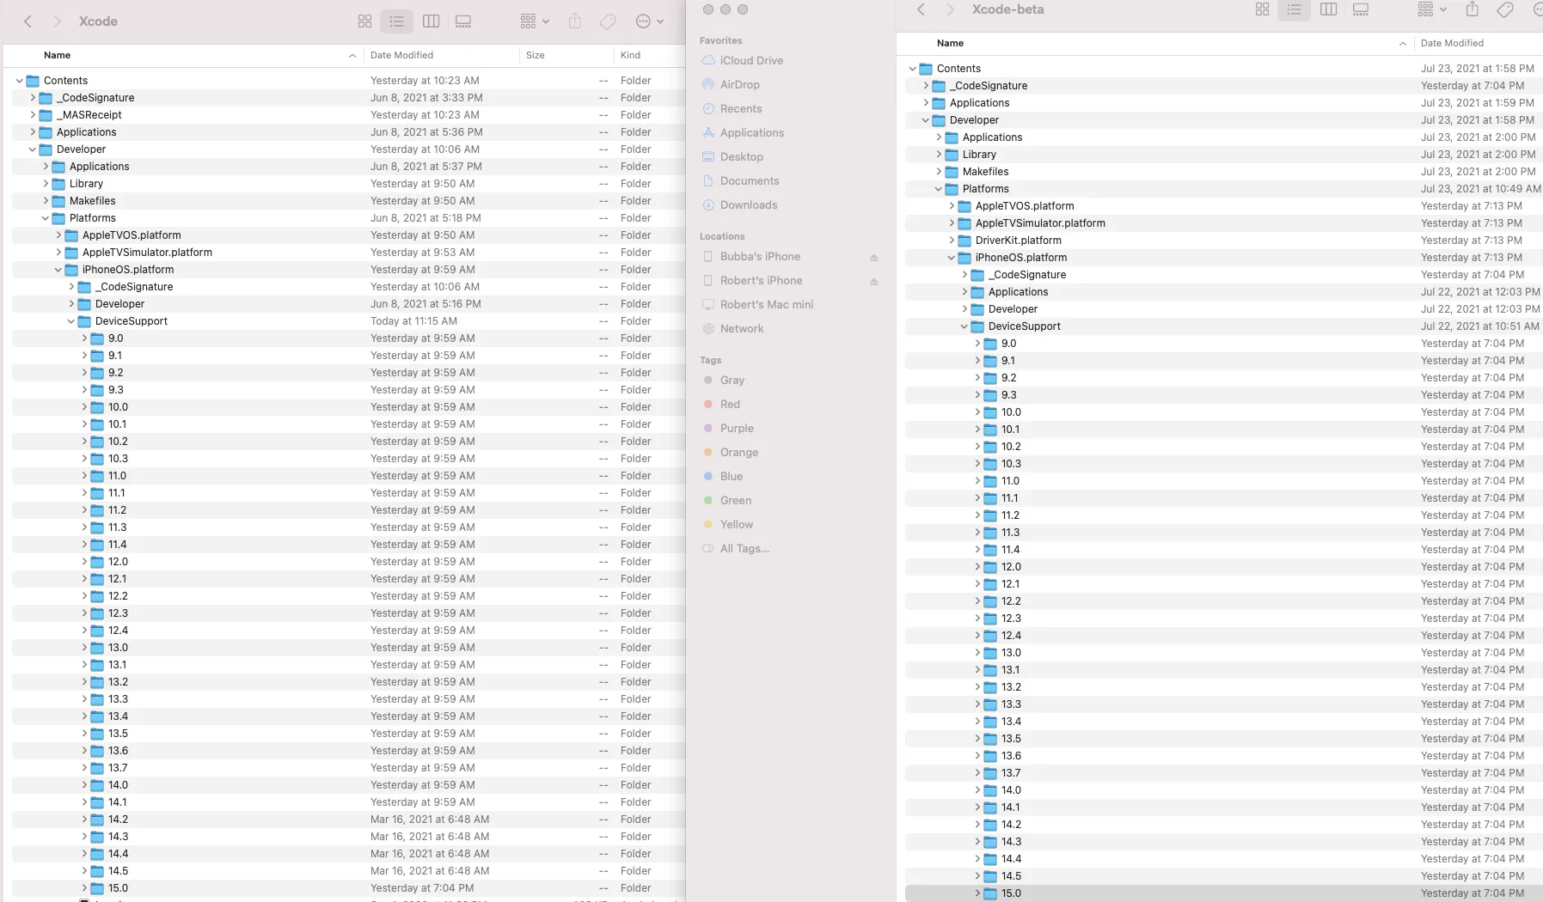The image size is (1543, 902).
Task: Select AppleTVOS.platform in Xcode-beta window
Action: coord(1224,206)
